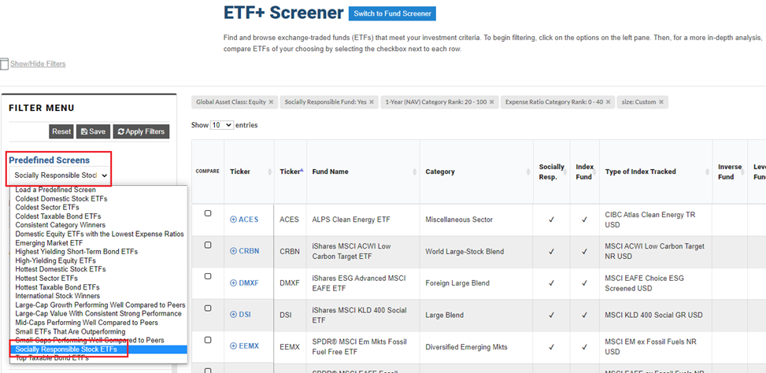Open the CRBN ticker link
Viewport: 766px width, 373px height.
(249, 251)
